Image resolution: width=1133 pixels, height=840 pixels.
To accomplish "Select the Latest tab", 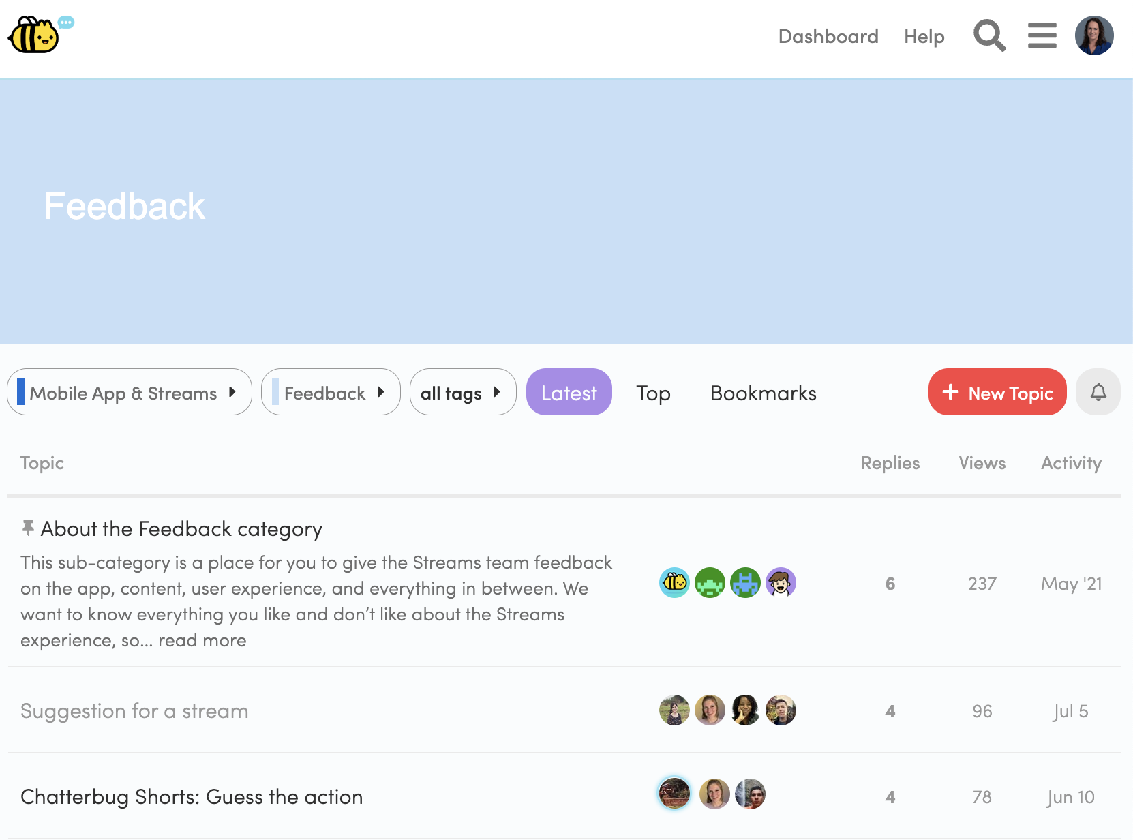I will (569, 393).
